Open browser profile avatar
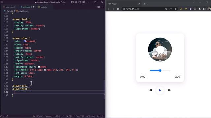The image size is (211, 118). click(209, 9)
